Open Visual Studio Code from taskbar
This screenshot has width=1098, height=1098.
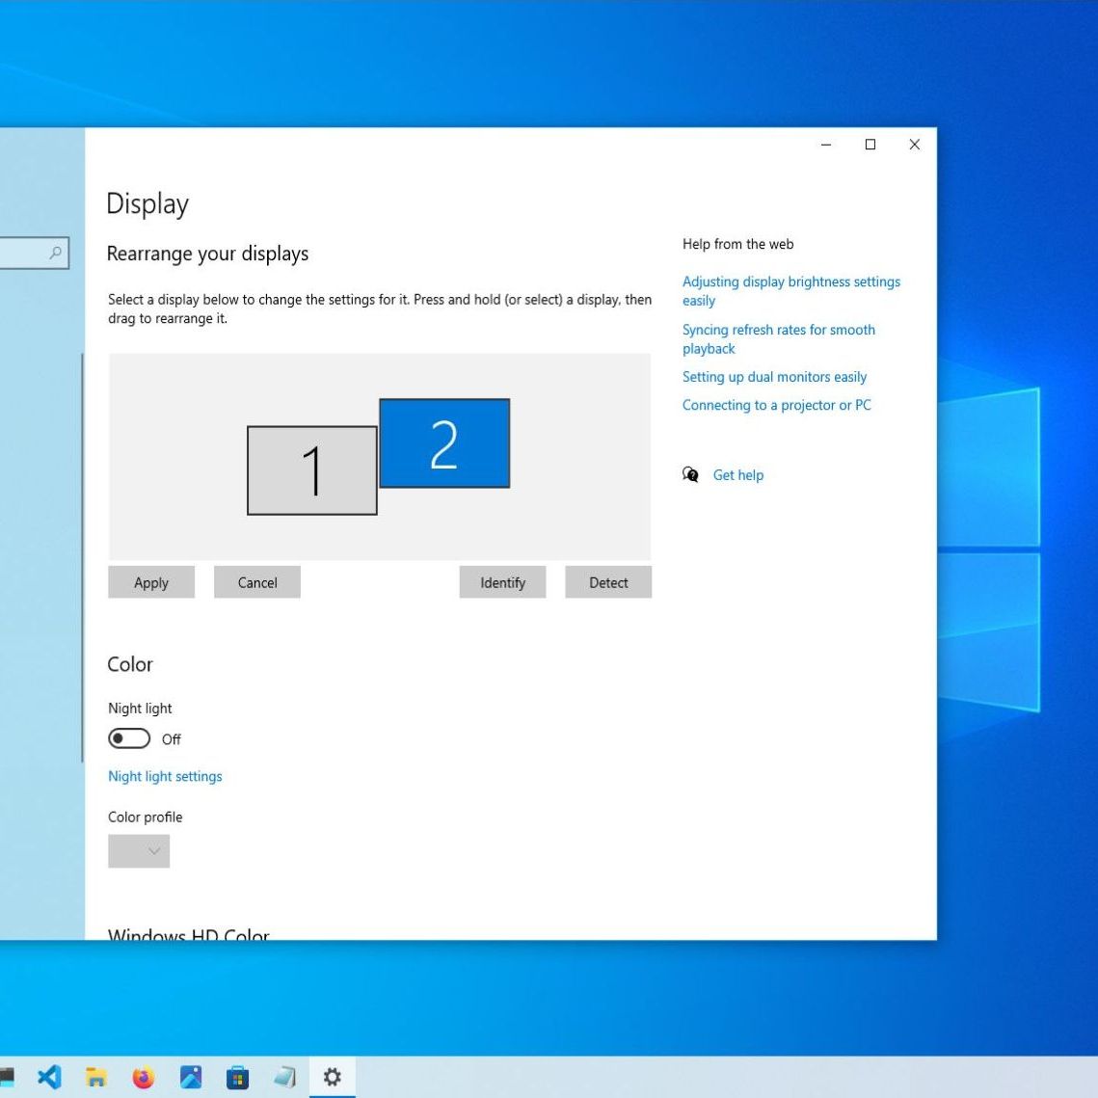49,1076
